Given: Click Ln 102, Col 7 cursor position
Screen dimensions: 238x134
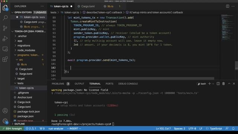Looking at the screenshot, I should 163,128.
